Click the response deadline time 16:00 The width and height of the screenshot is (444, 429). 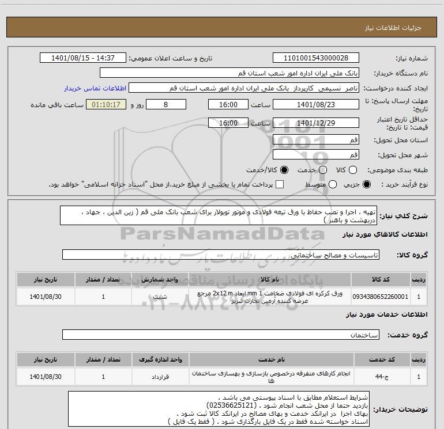tap(228, 104)
